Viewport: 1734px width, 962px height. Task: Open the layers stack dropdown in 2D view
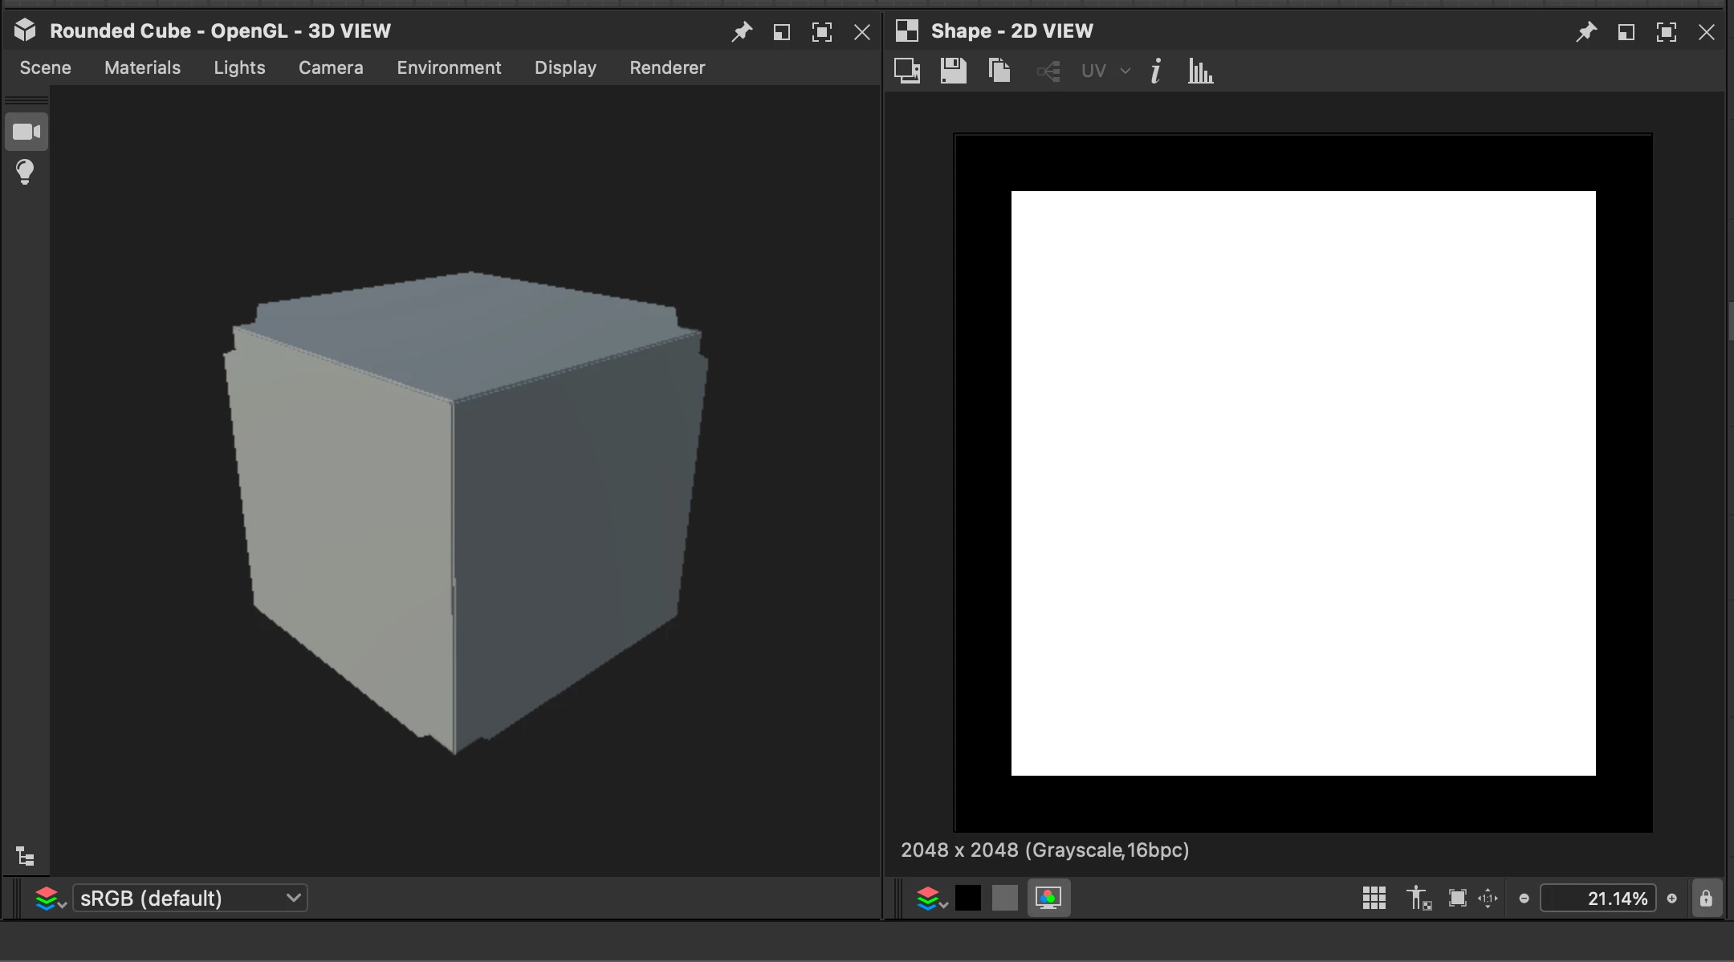pos(931,899)
